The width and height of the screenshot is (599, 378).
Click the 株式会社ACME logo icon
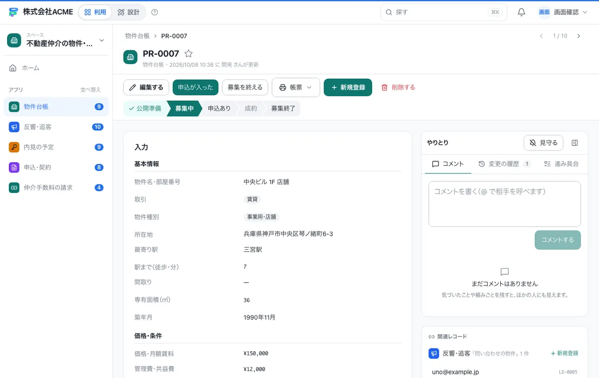(x=13, y=12)
